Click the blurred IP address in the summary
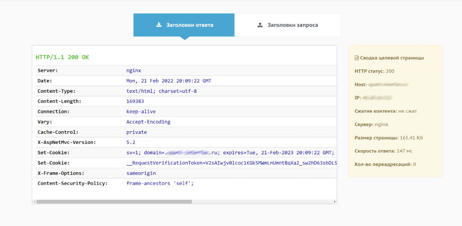The image size is (462, 226). (377, 97)
